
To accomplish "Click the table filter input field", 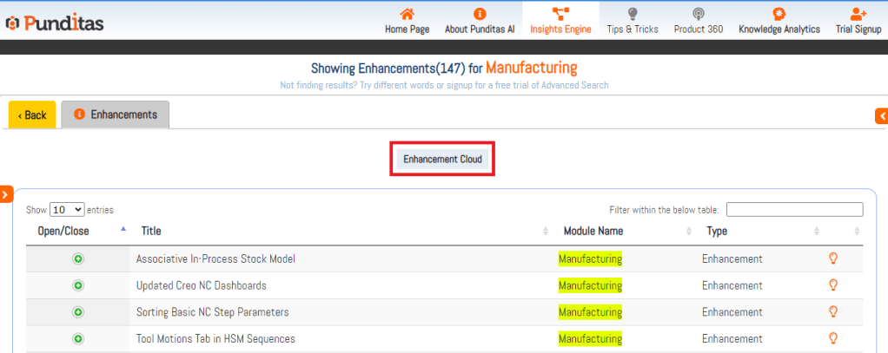I will point(794,210).
